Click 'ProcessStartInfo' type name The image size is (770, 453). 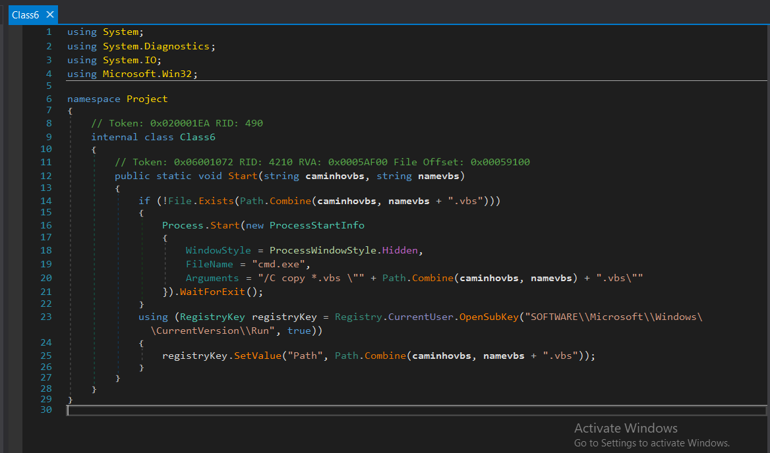pyautogui.click(x=316, y=225)
